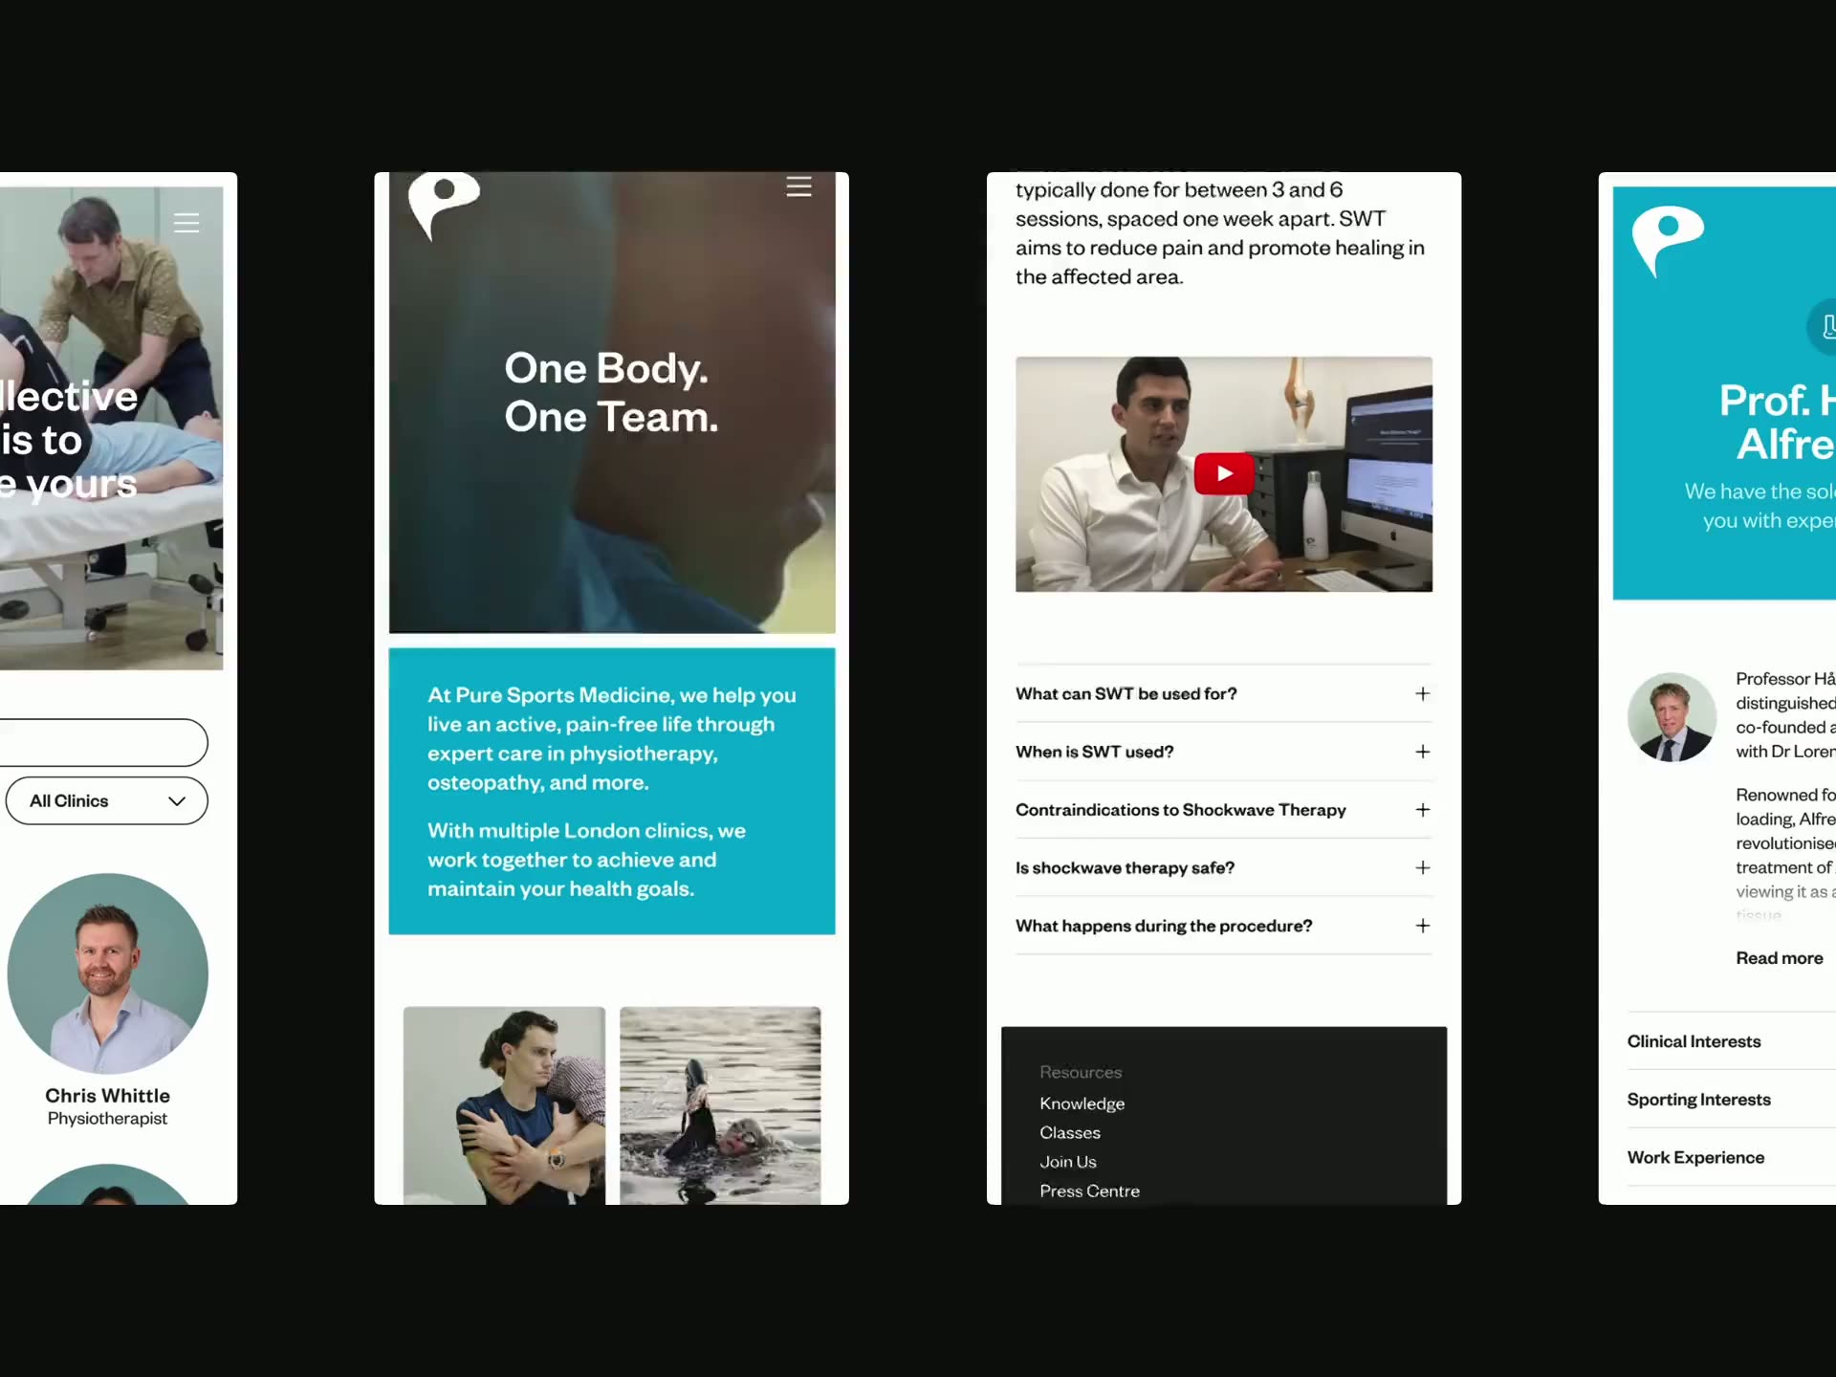Image resolution: width=1836 pixels, height=1377 pixels.
Task: Open hamburger menu on One Body One Team screen
Action: tap(798, 186)
